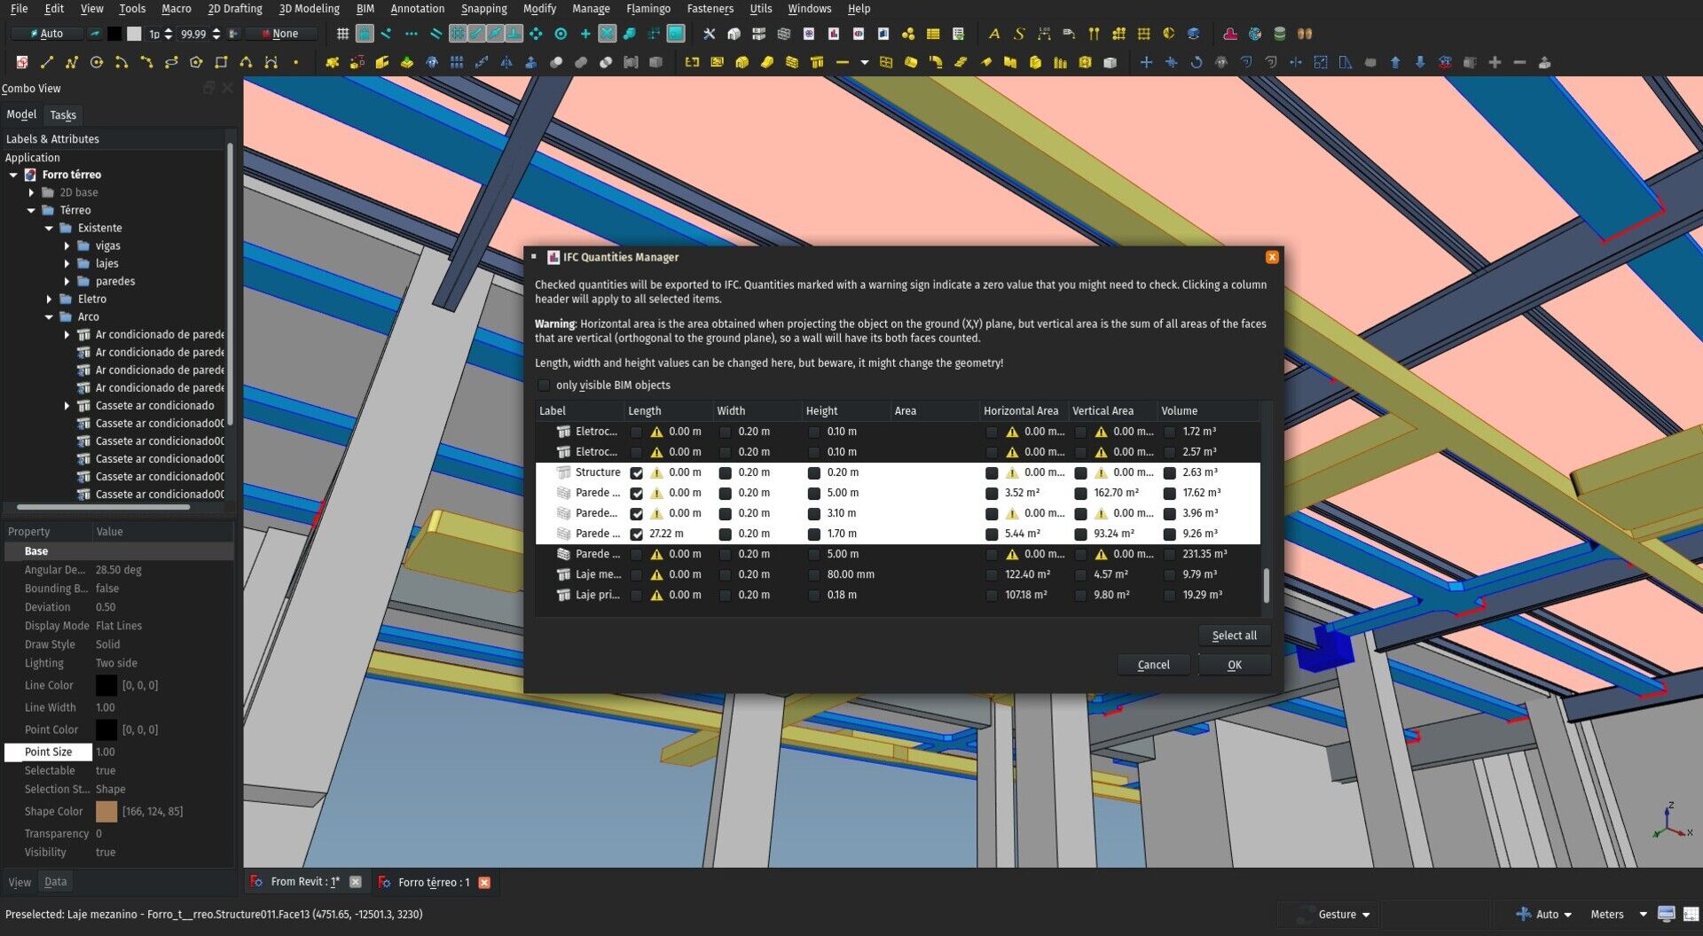Select the Draft Point tool
The image size is (1703, 936).
[296, 62]
